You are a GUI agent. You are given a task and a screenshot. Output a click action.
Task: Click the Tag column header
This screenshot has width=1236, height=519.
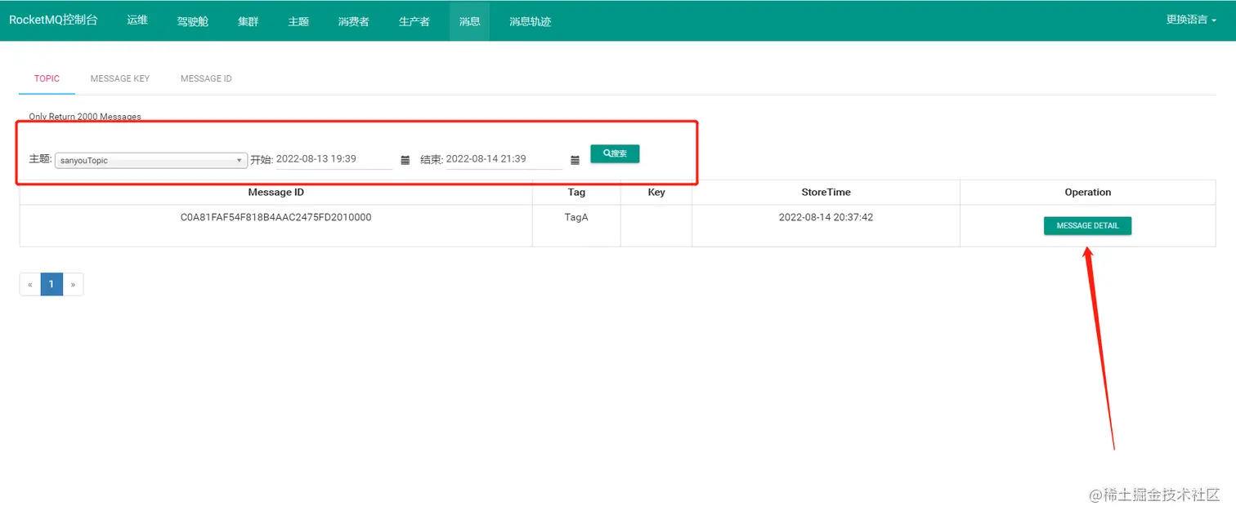pyautogui.click(x=576, y=193)
